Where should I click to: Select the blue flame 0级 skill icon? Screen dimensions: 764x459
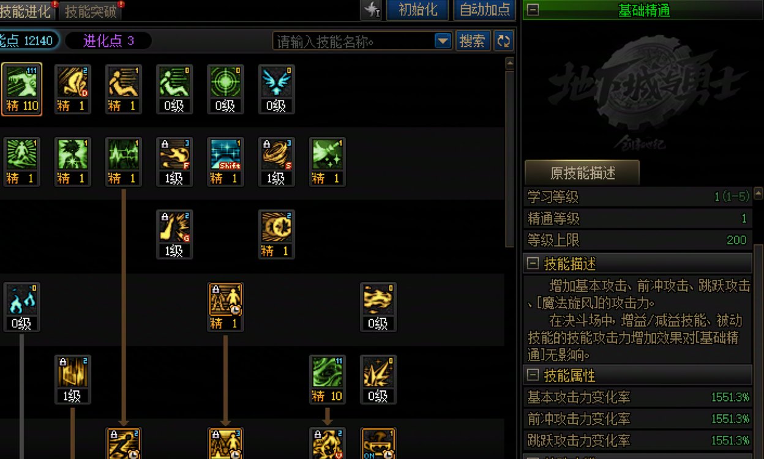(x=22, y=307)
